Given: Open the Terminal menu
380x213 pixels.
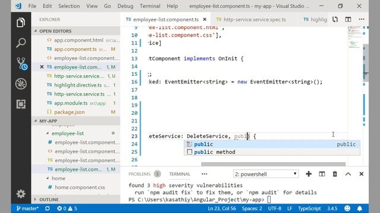Looking at the screenshot, I should (x=150, y=6).
